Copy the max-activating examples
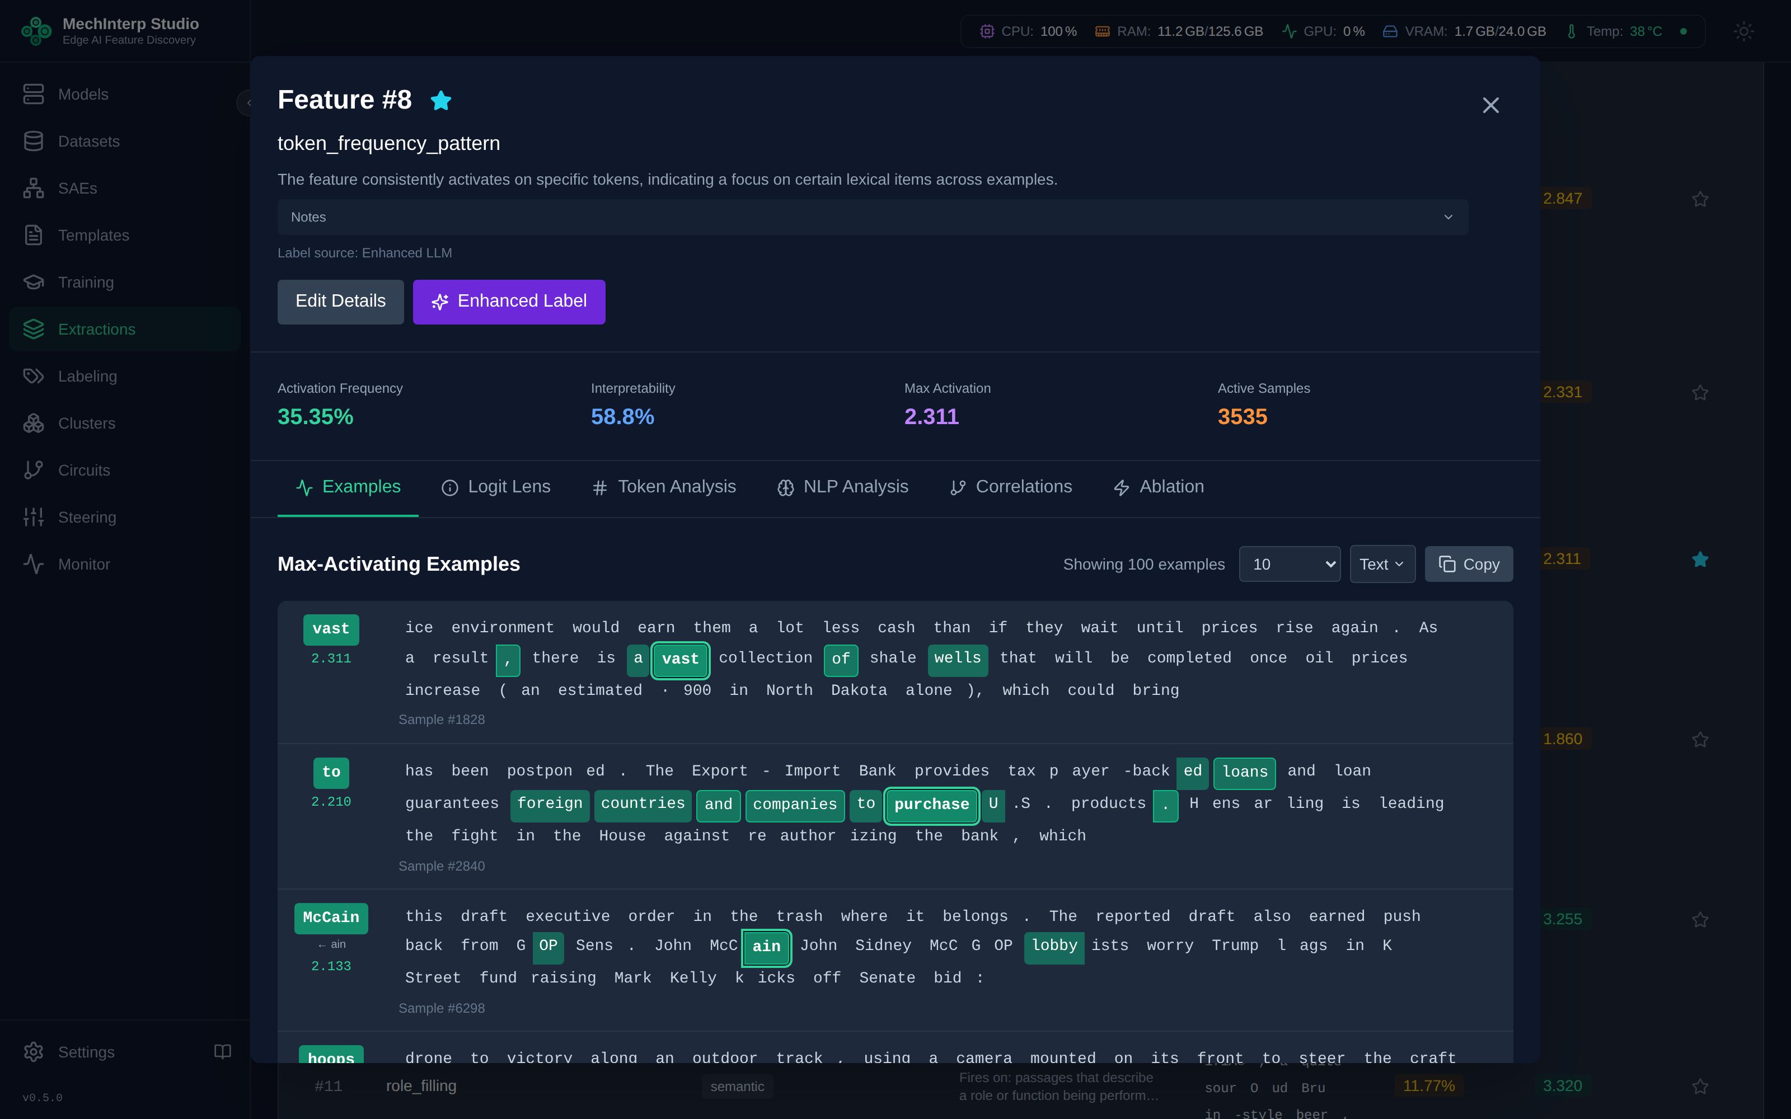The image size is (1791, 1119). 1468,564
